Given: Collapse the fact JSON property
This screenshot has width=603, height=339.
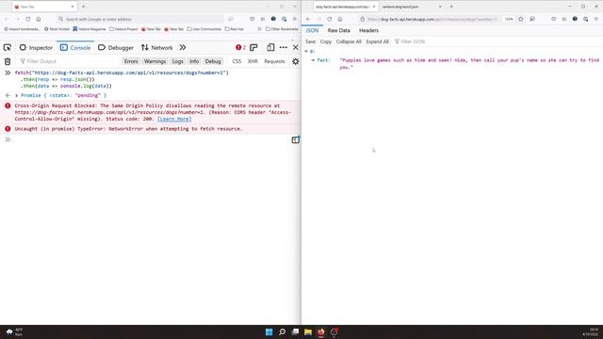Looking at the screenshot, I should 313,60.
